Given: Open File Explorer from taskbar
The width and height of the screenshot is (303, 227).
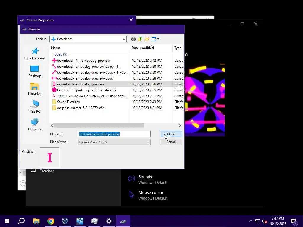Looking at the screenshot, I should [x=36, y=221].
